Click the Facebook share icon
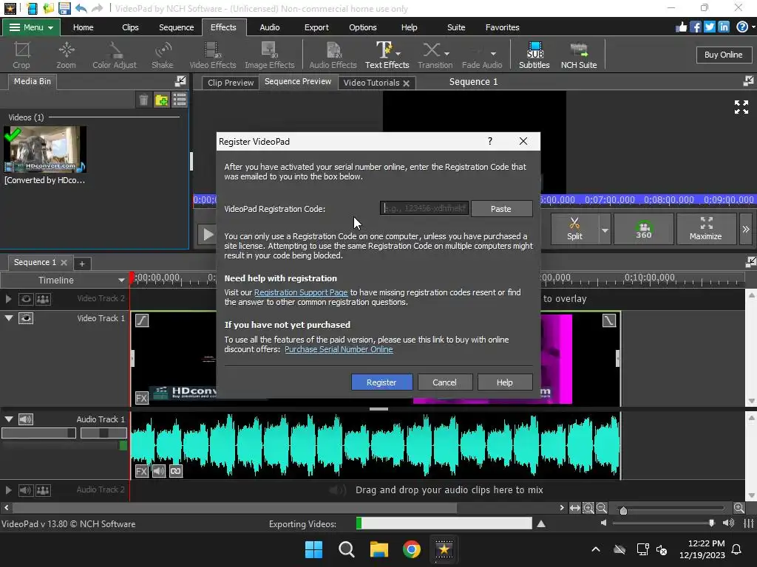Image resolution: width=757 pixels, height=567 pixels. (x=695, y=27)
